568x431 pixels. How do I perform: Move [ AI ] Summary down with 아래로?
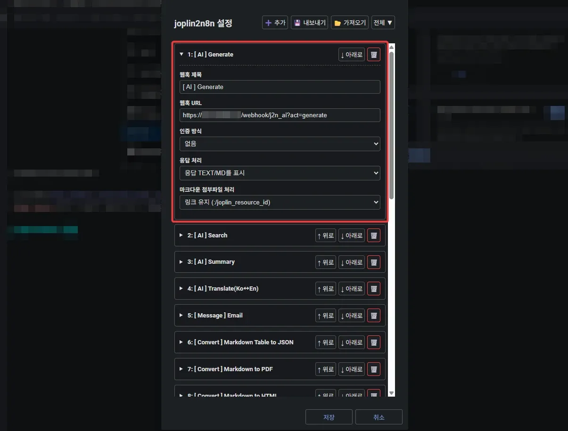click(352, 262)
